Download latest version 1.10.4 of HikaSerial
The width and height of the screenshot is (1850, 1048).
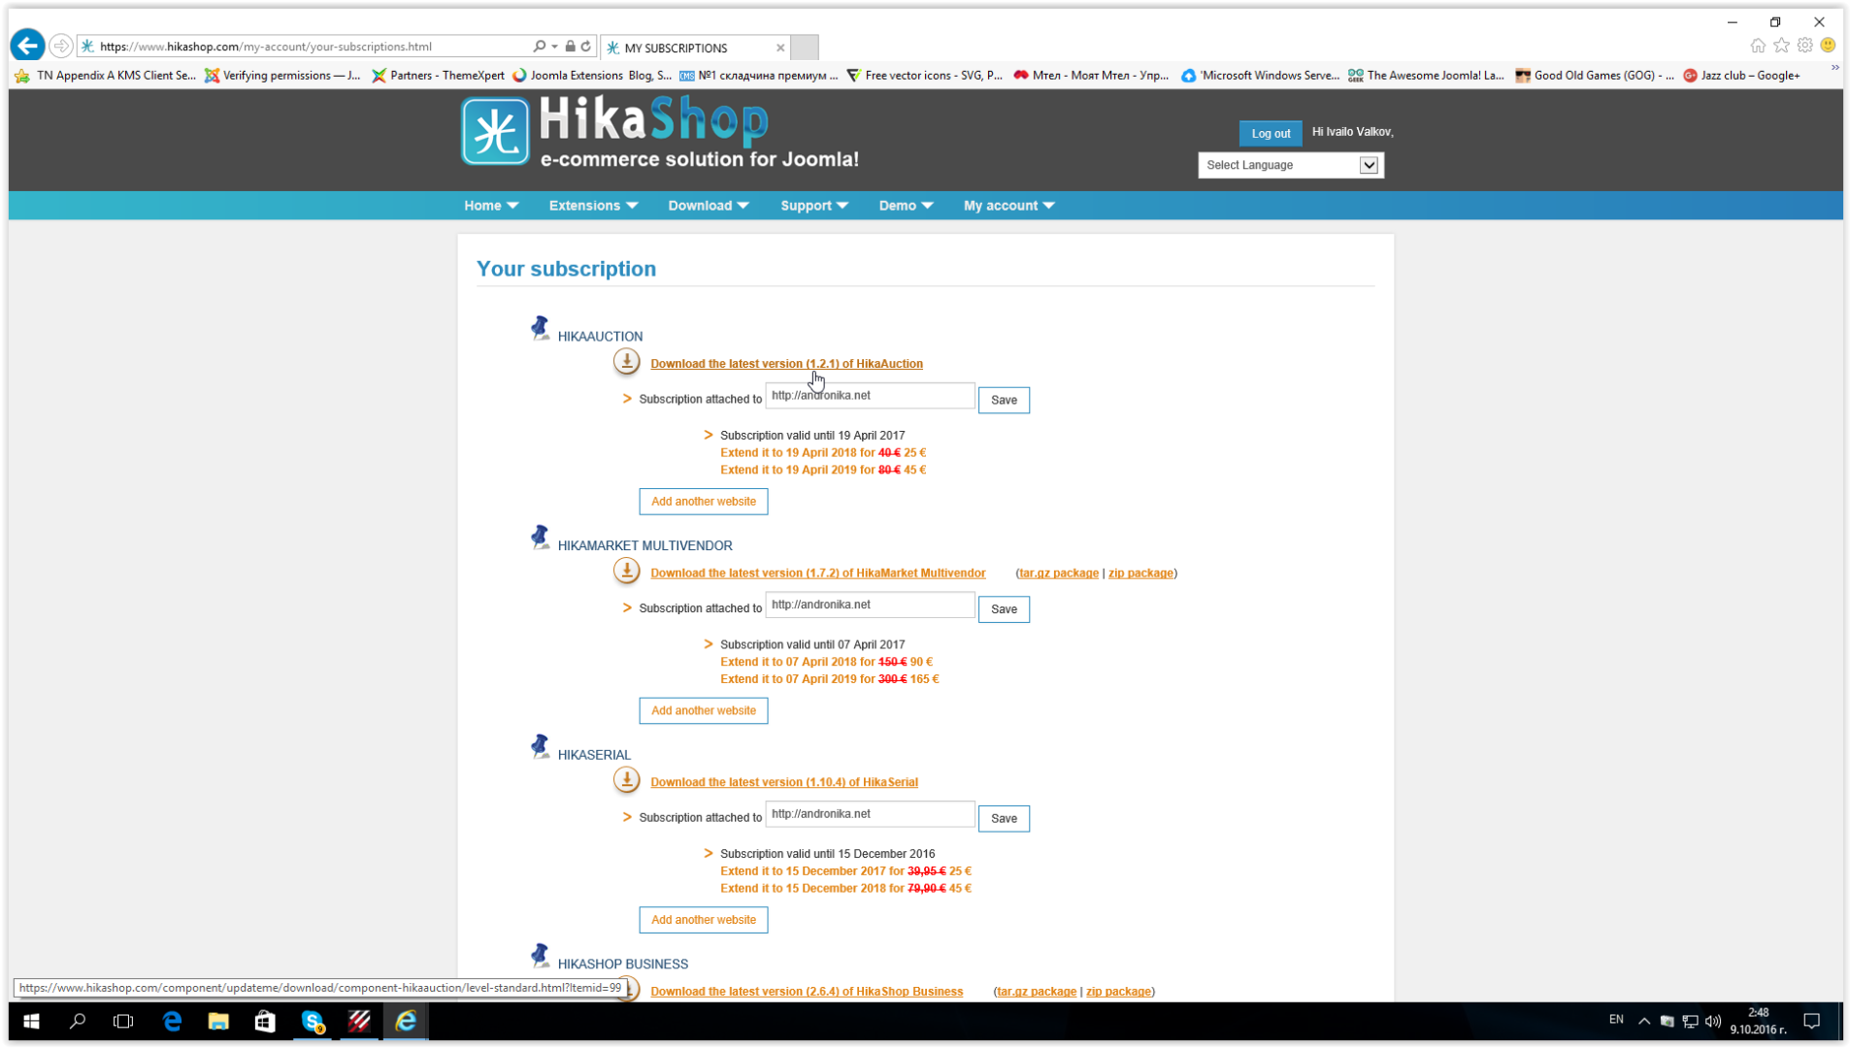(784, 782)
